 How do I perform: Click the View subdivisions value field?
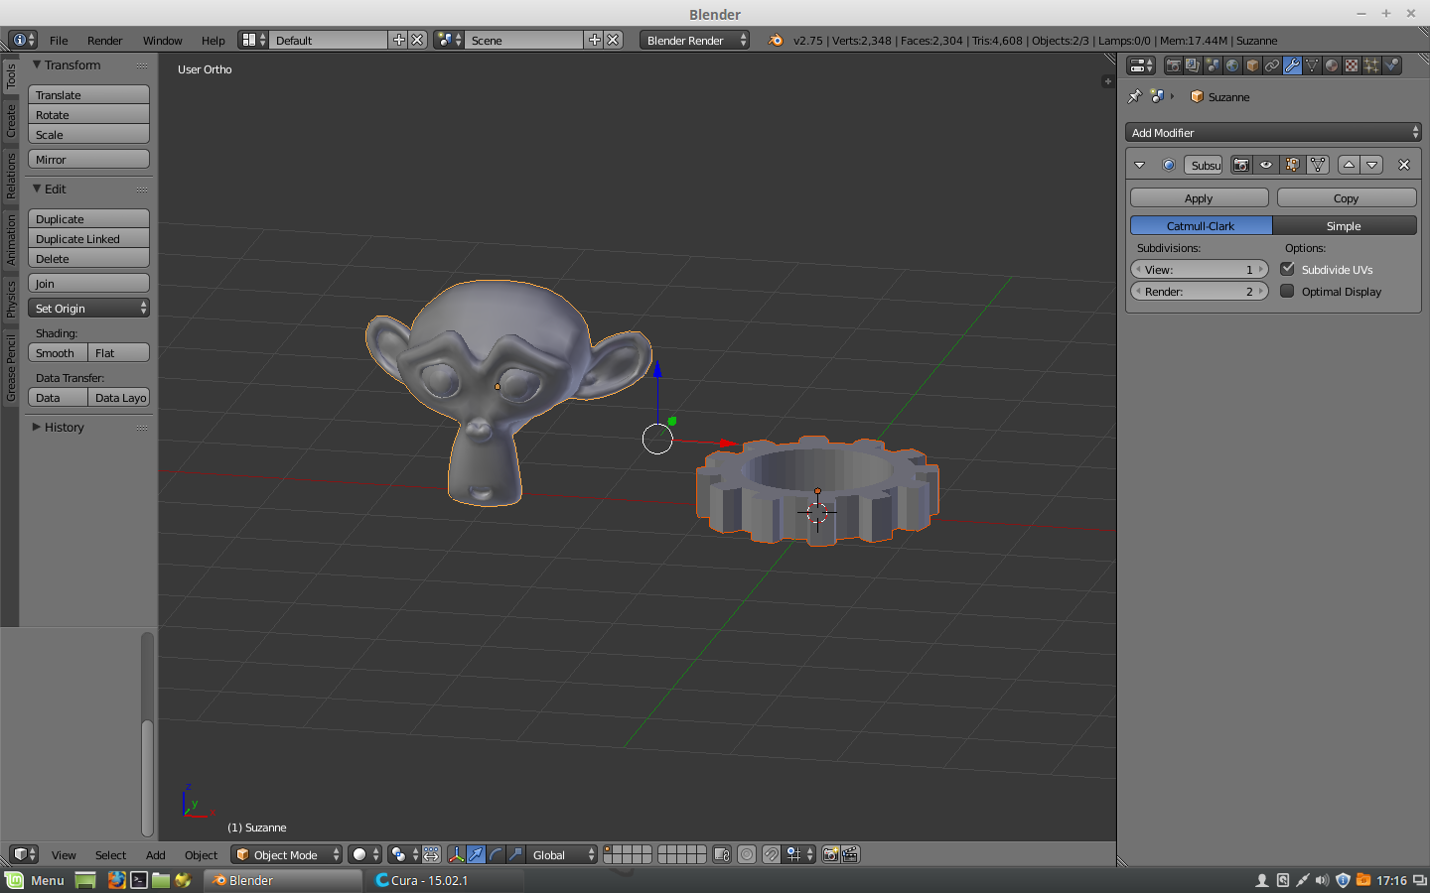[x=1200, y=269]
